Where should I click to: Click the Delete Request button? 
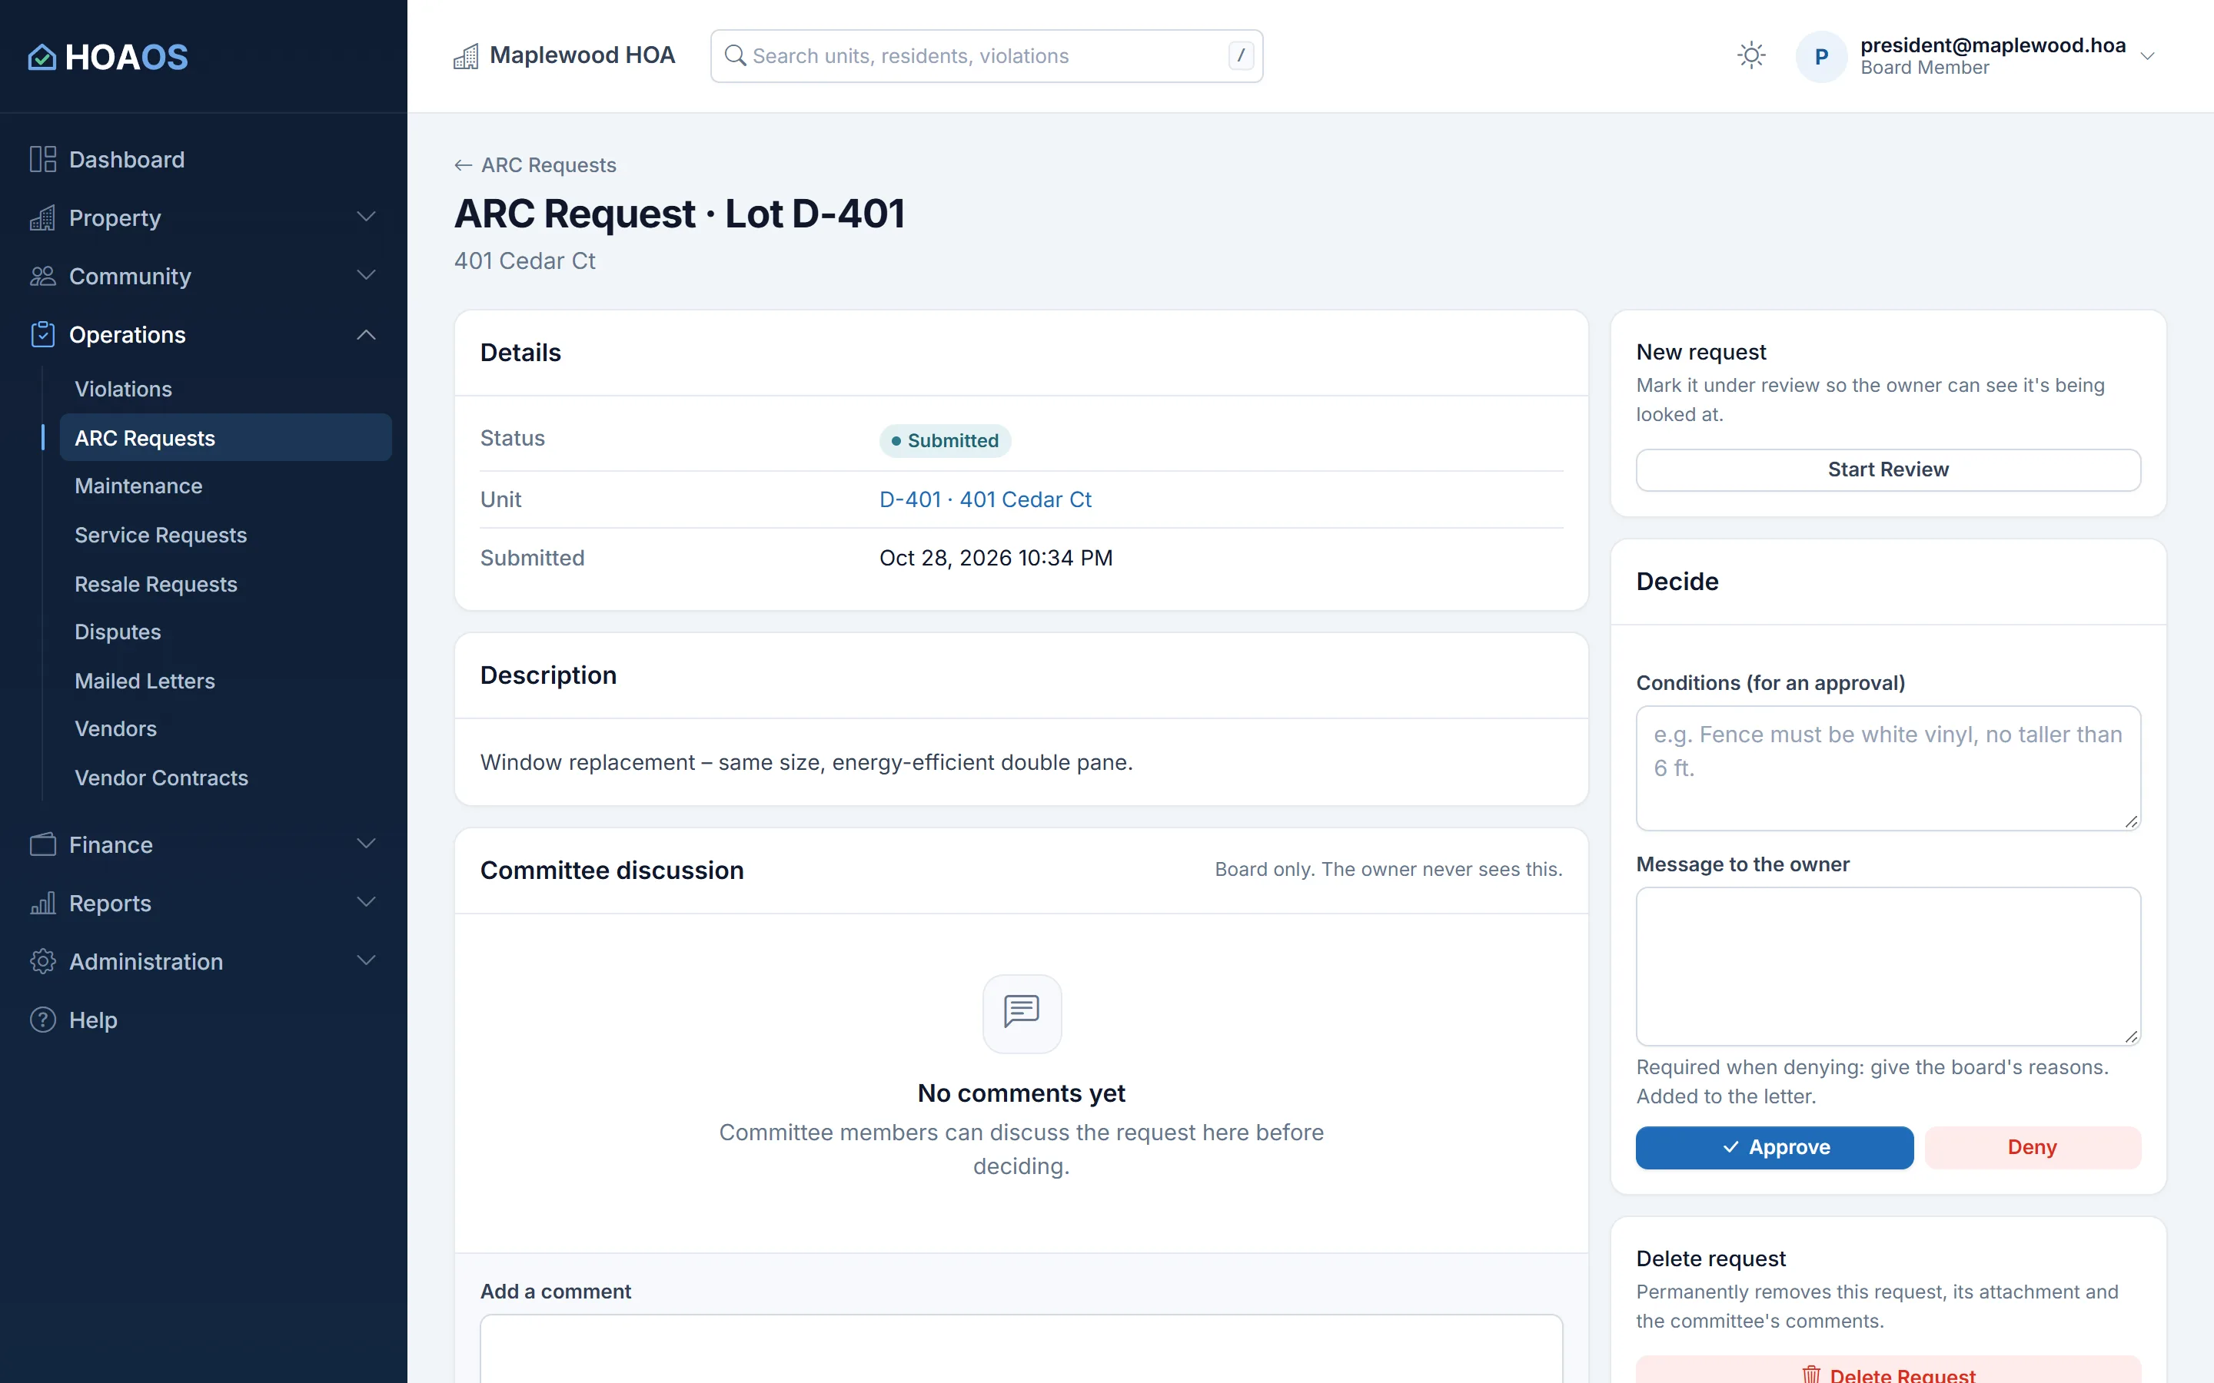(x=1887, y=1369)
